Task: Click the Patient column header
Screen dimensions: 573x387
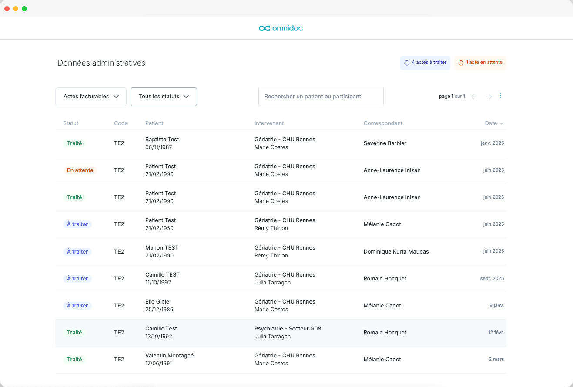Action: pyautogui.click(x=154, y=123)
